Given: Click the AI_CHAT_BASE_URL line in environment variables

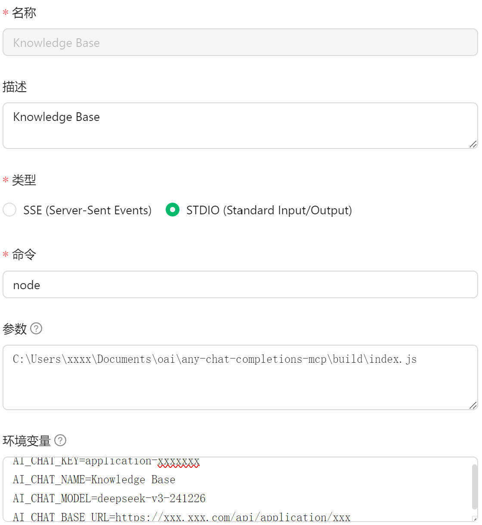Looking at the screenshot, I should (x=182, y=517).
